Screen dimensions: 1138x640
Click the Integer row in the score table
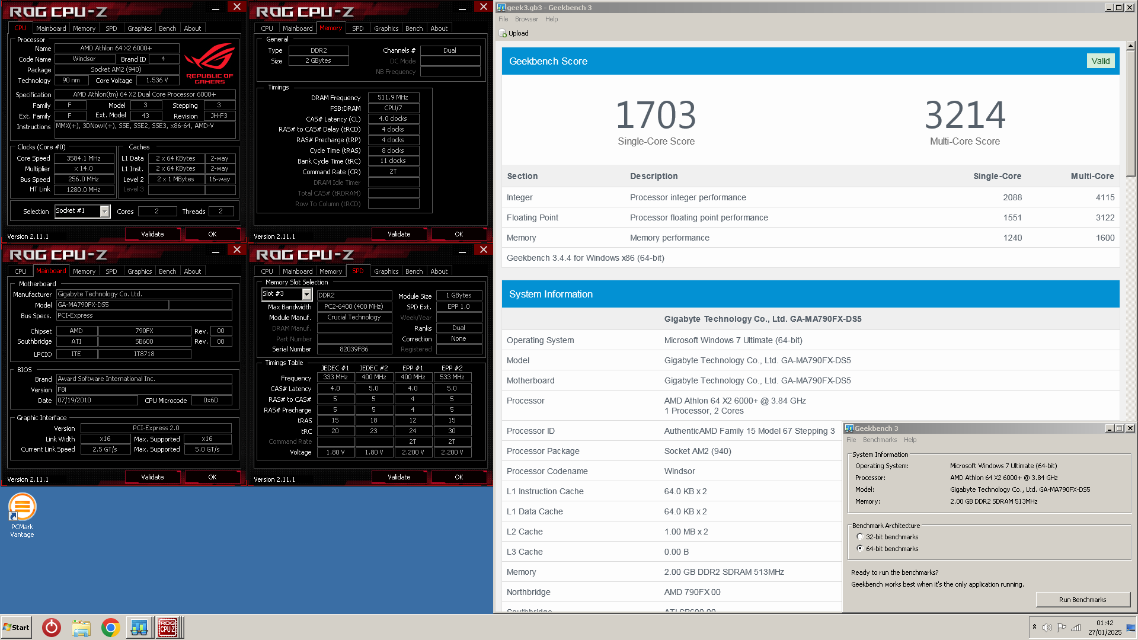point(810,197)
